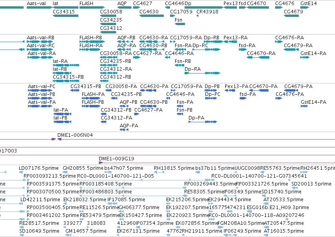Click the CG34315 gene label
Viewport: 335px width, 237px height.
pos(64,11)
